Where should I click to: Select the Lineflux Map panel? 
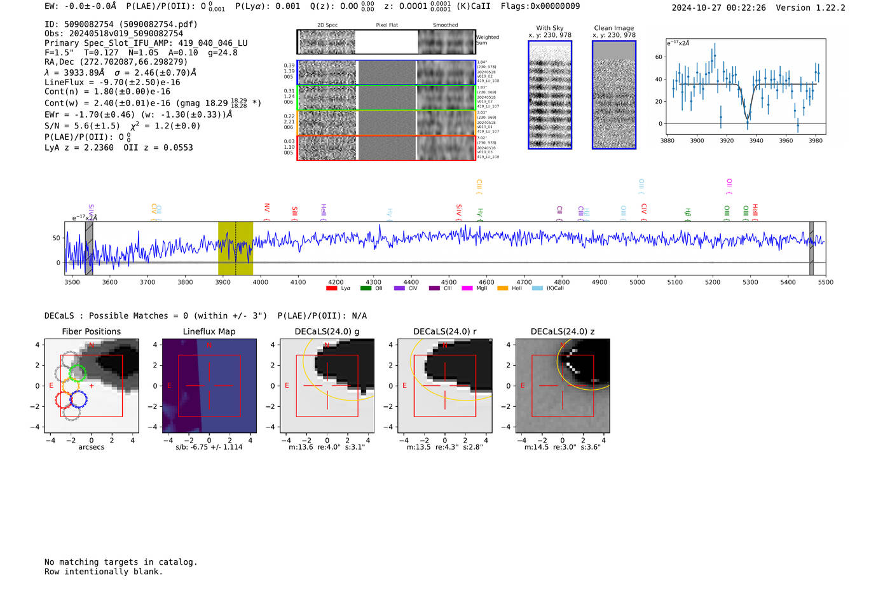(x=209, y=385)
